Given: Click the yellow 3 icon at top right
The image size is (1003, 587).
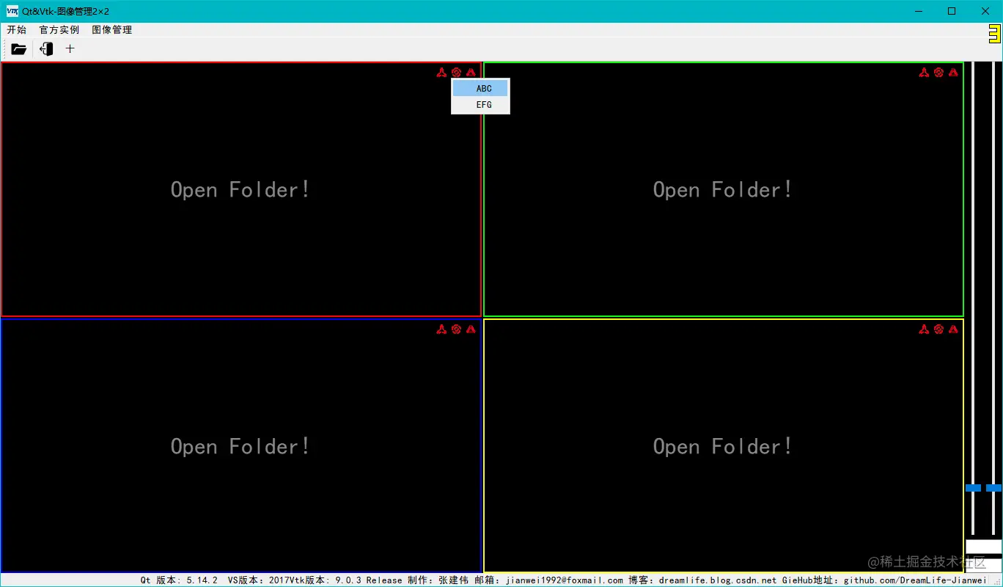Looking at the screenshot, I should click(994, 34).
